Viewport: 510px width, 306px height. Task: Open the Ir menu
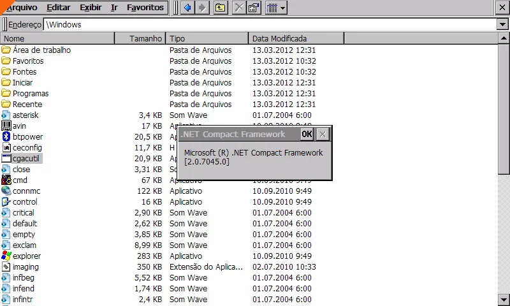click(114, 7)
